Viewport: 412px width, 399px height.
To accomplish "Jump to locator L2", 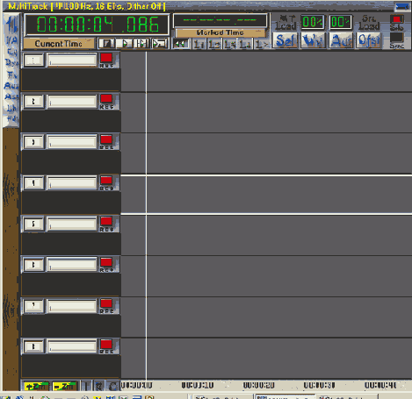I will (x=214, y=45).
